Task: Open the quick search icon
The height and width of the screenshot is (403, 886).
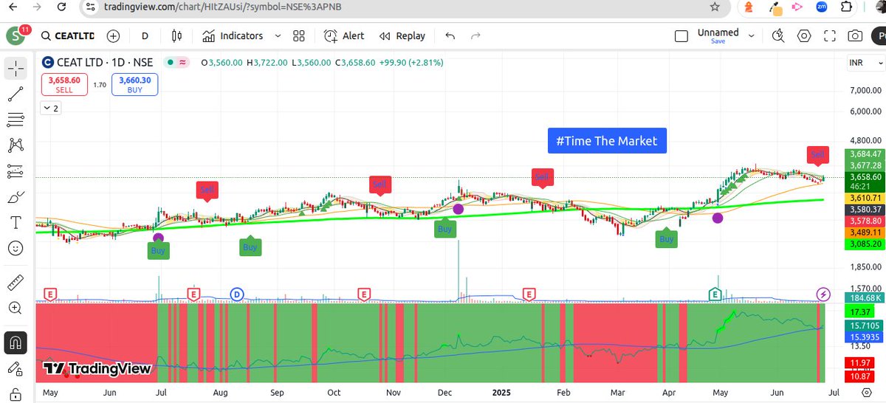Action: pyautogui.click(x=778, y=35)
